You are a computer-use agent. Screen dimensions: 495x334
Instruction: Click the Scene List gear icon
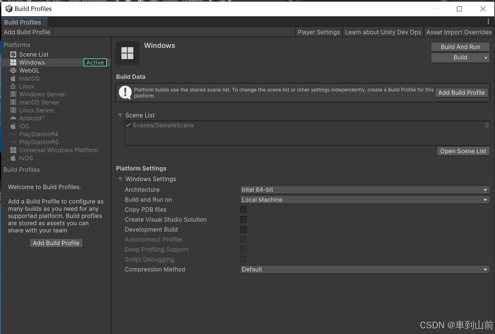coord(13,54)
